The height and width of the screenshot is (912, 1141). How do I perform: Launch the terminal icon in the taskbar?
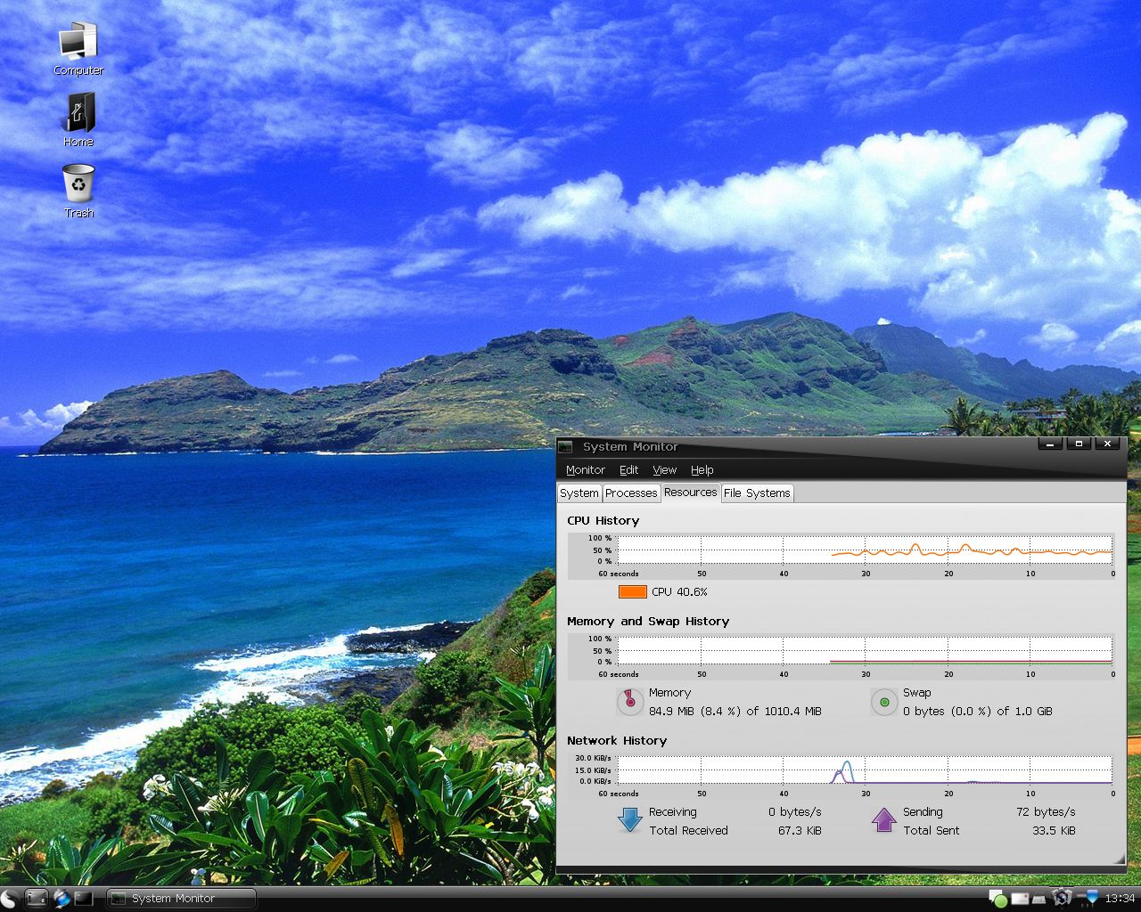84,898
